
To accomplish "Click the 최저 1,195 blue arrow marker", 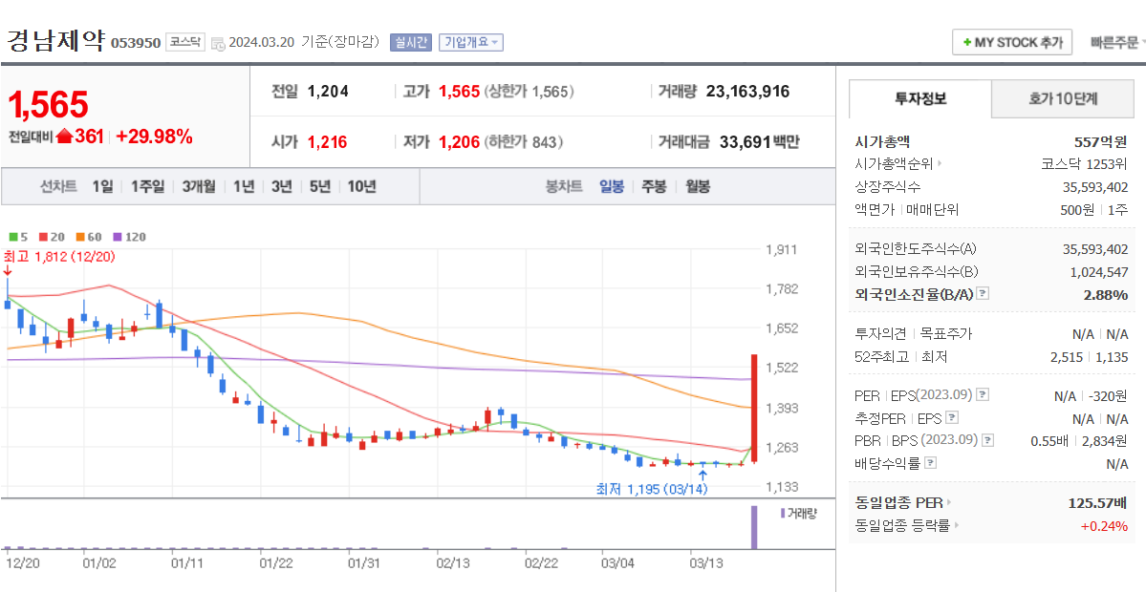I will pyautogui.click(x=703, y=476).
